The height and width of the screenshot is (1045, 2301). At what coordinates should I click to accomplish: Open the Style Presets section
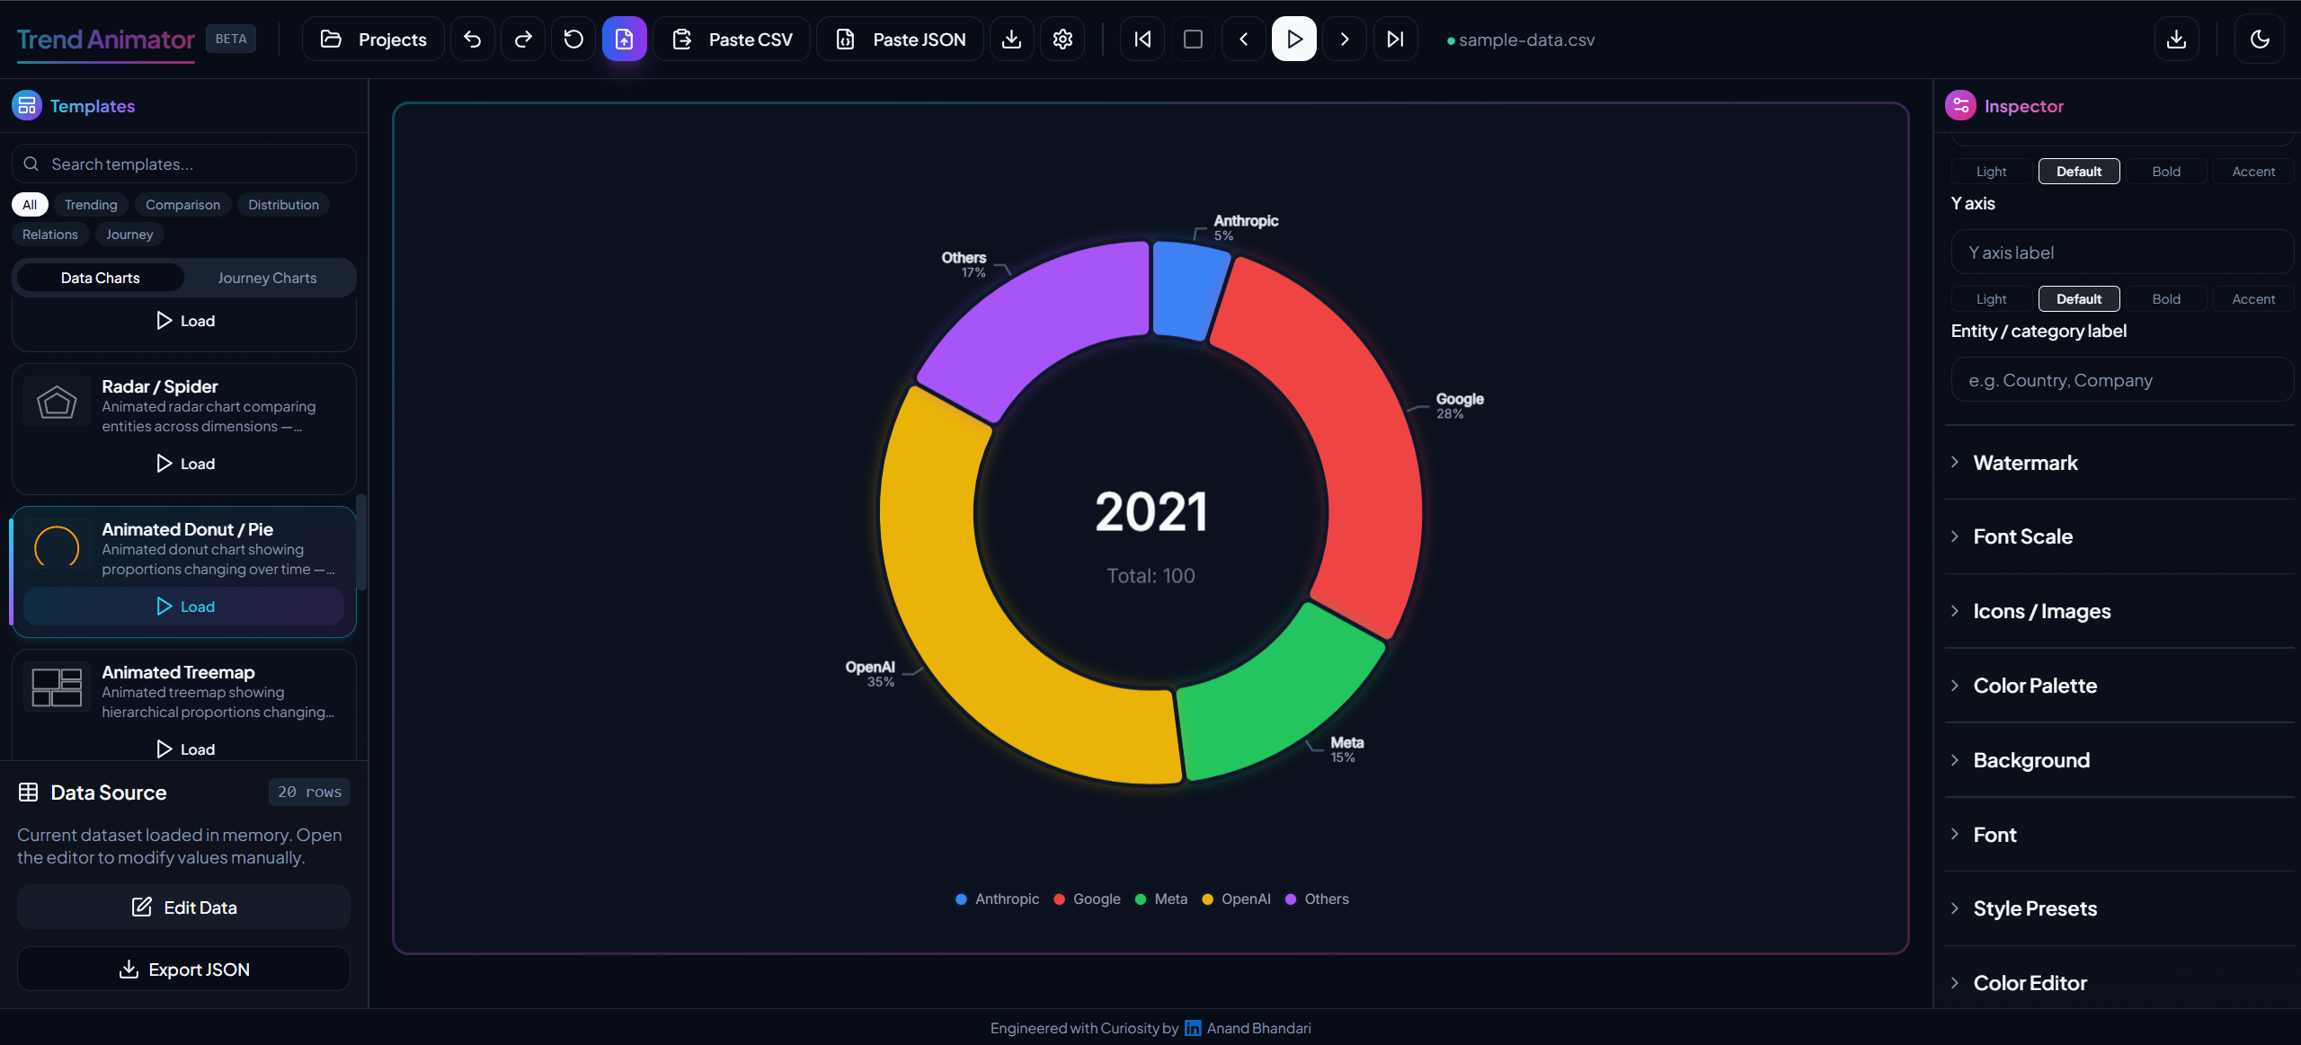(2034, 908)
